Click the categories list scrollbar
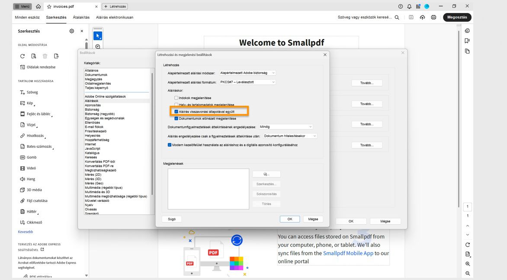 (x=152, y=134)
